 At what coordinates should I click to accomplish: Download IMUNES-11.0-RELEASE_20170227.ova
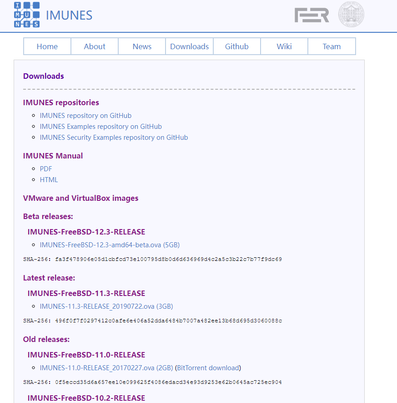[x=106, y=368]
